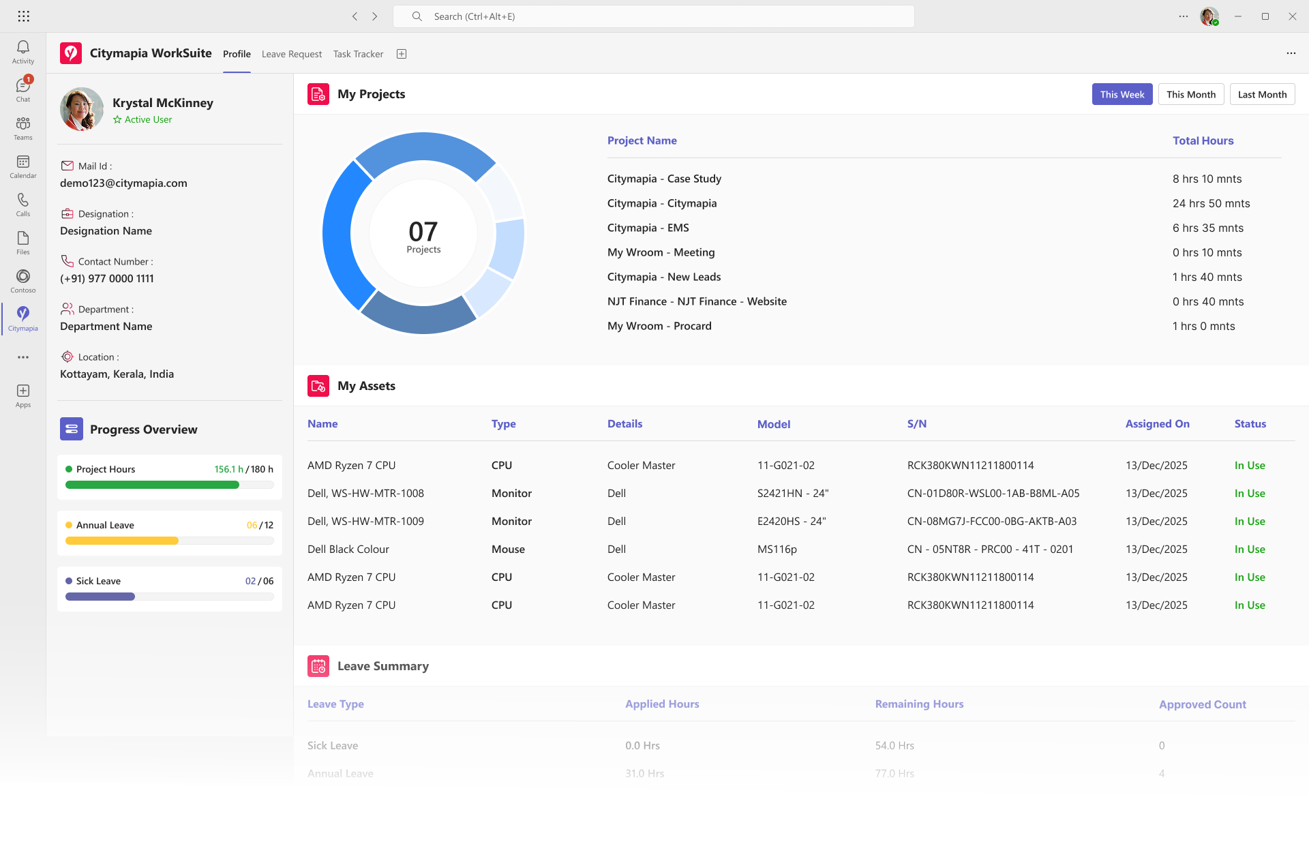Open WorkSuite tab more options ellipsis
Image resolution: width=1309 pixels, height=842 pixels.
click(x=1291, y=53)
